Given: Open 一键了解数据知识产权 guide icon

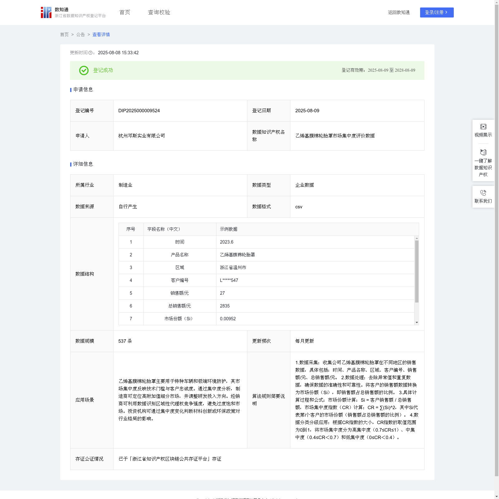Looking at the screenshot, I should (x=483, y=153).
